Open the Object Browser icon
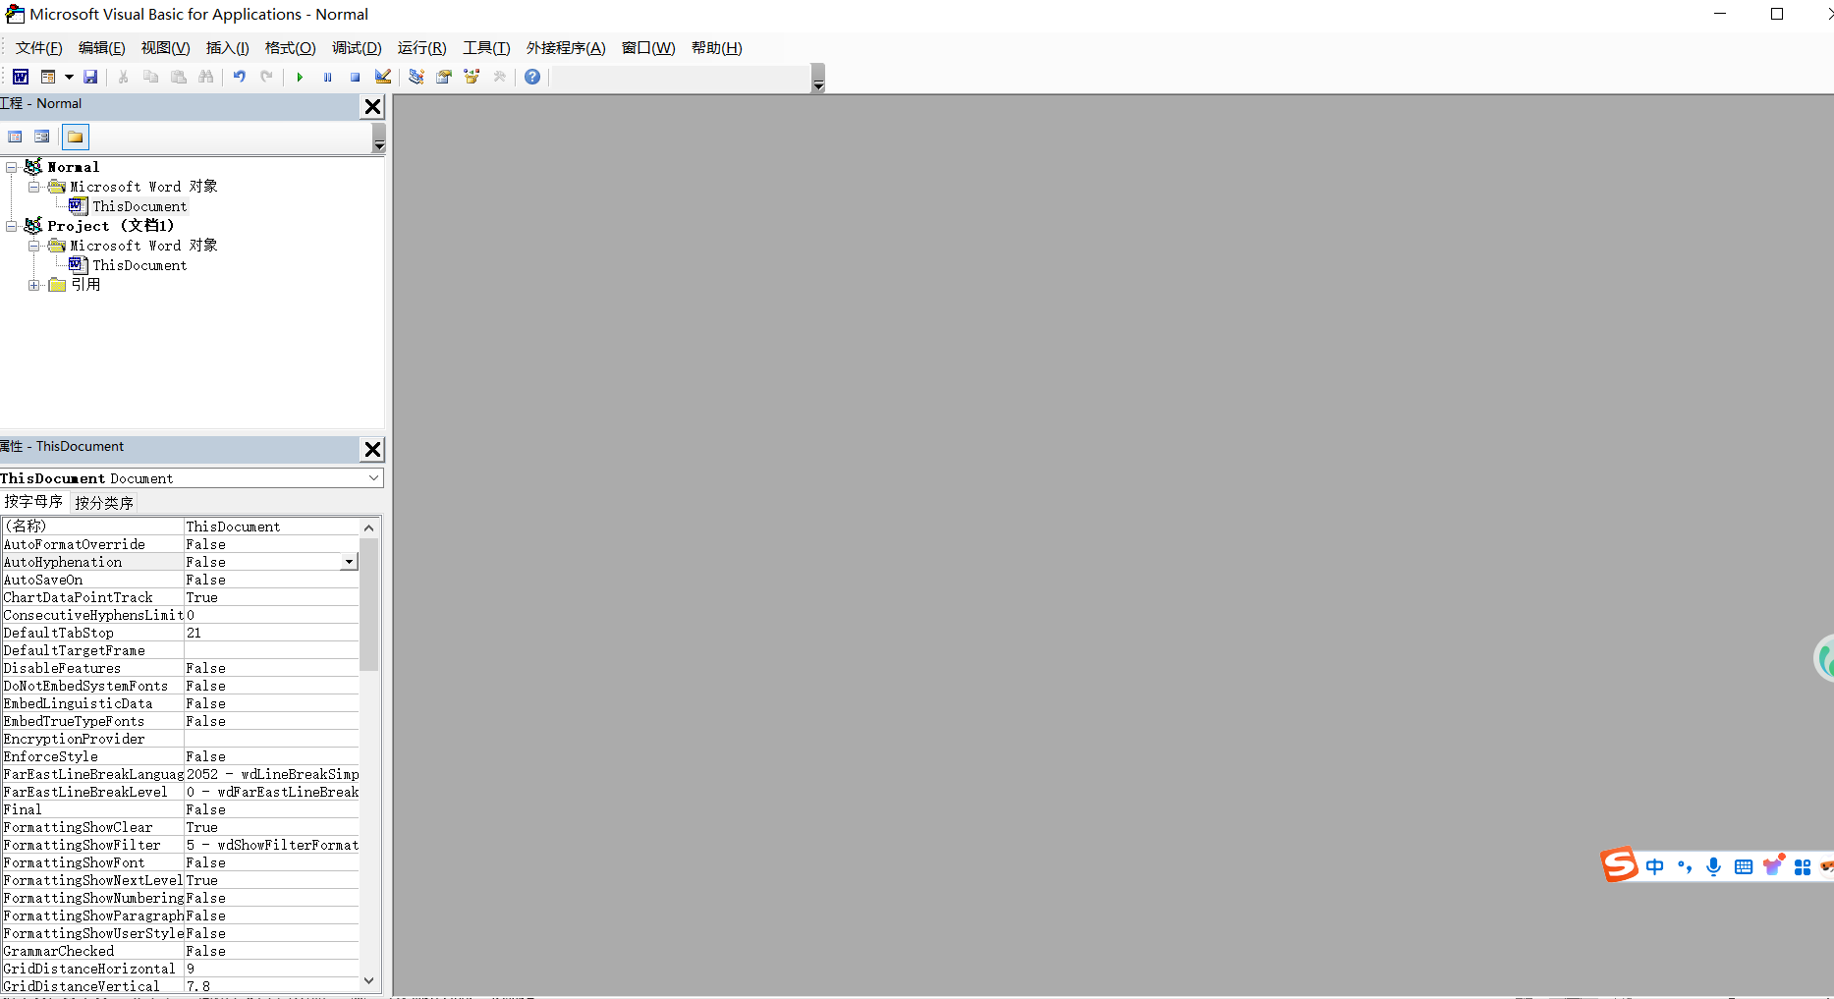 coord(472,77)
